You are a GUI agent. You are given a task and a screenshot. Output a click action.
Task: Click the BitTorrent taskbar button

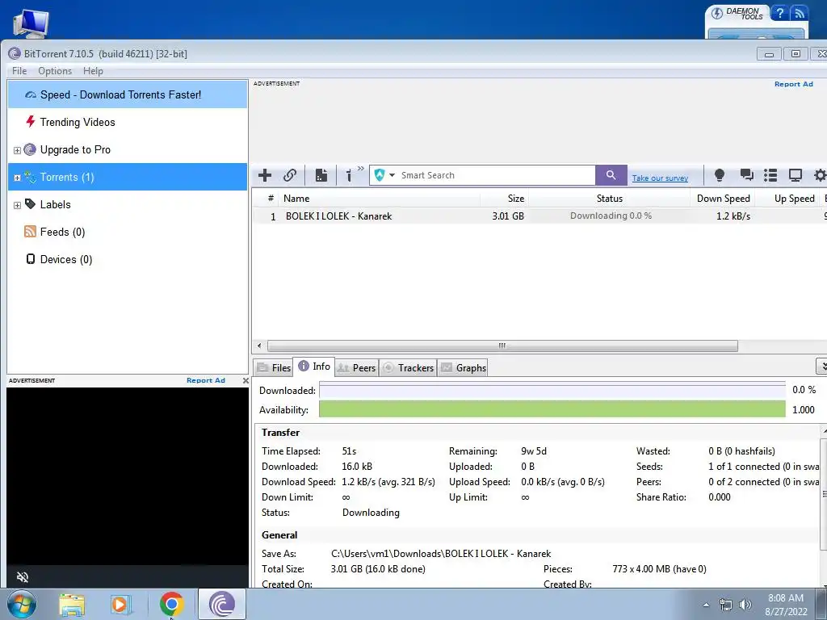pyautogui.click(x=221, y=604)
